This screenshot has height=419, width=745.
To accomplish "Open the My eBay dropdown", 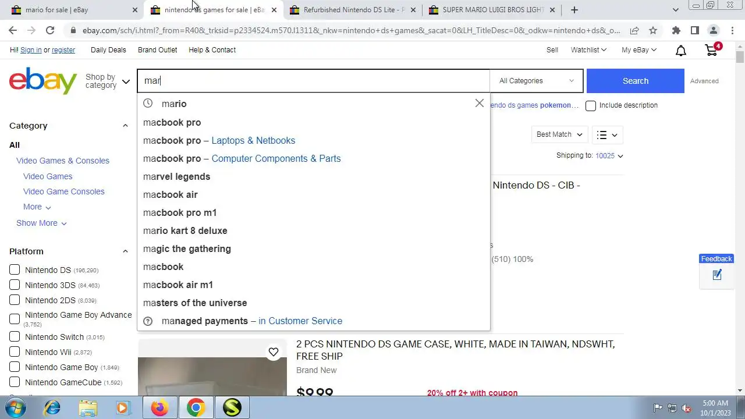I will pos(638,50).
